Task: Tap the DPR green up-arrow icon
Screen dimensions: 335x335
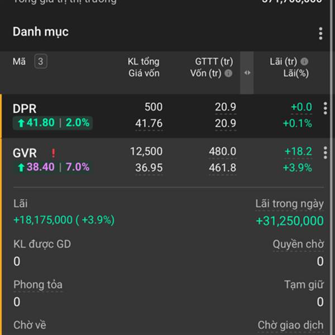Action: 21,123
